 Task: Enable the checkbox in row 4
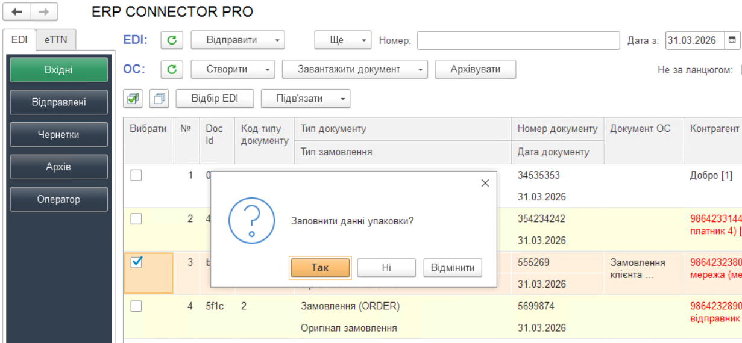(x=136, y=306)
